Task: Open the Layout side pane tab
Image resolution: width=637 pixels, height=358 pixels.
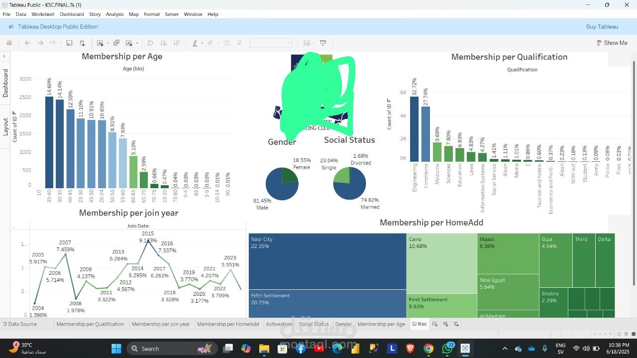Action: tap(5, 126)
